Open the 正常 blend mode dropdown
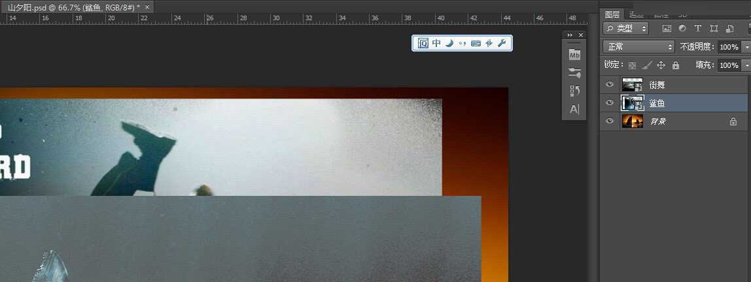751x282 pixels. 638,47
